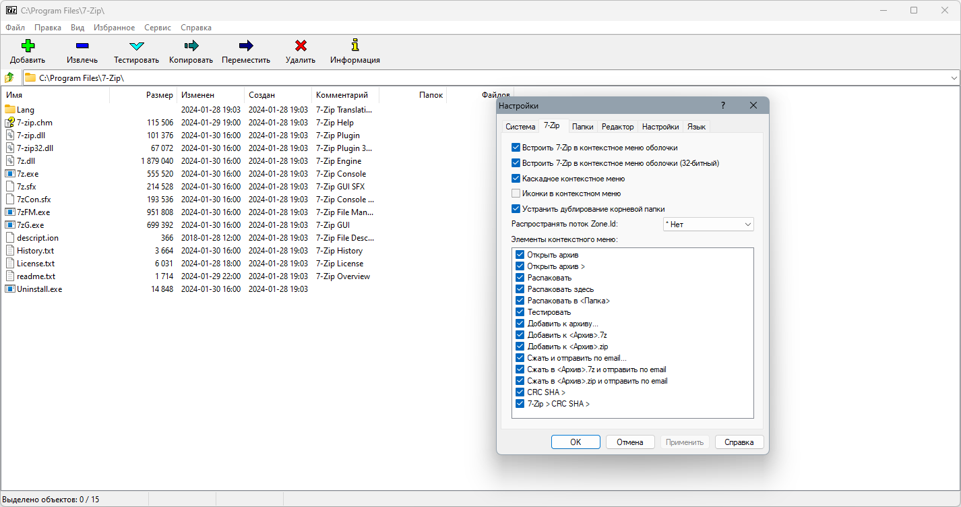
Task: Confirm settings with OK button
Action: (576, 442)
